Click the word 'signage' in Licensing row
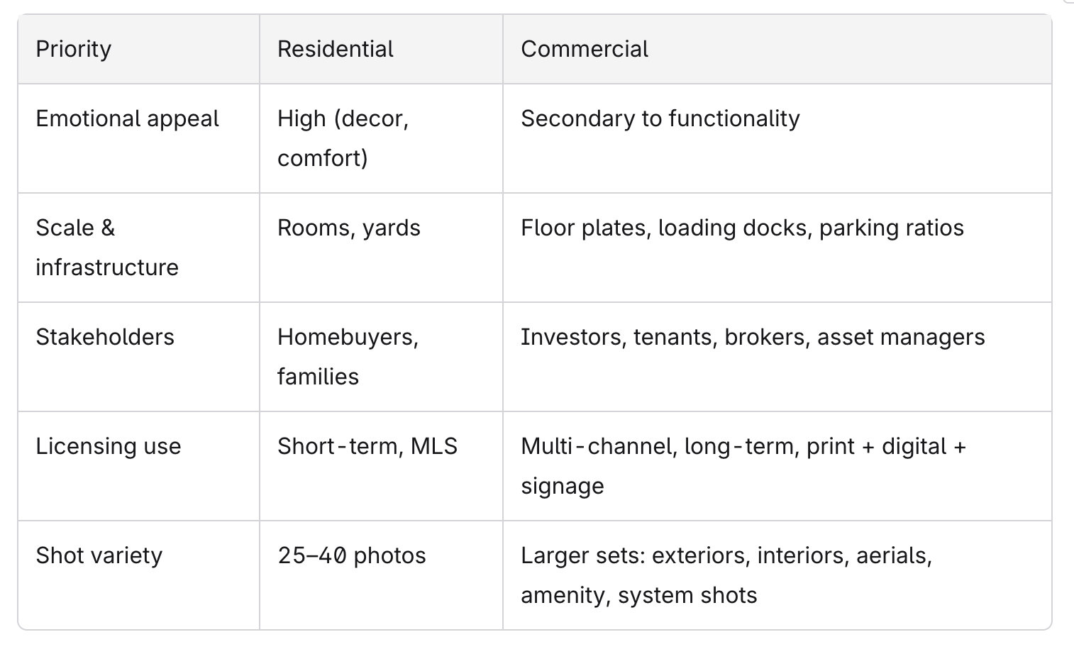The image size is (1074, 654). coord(563,487)
